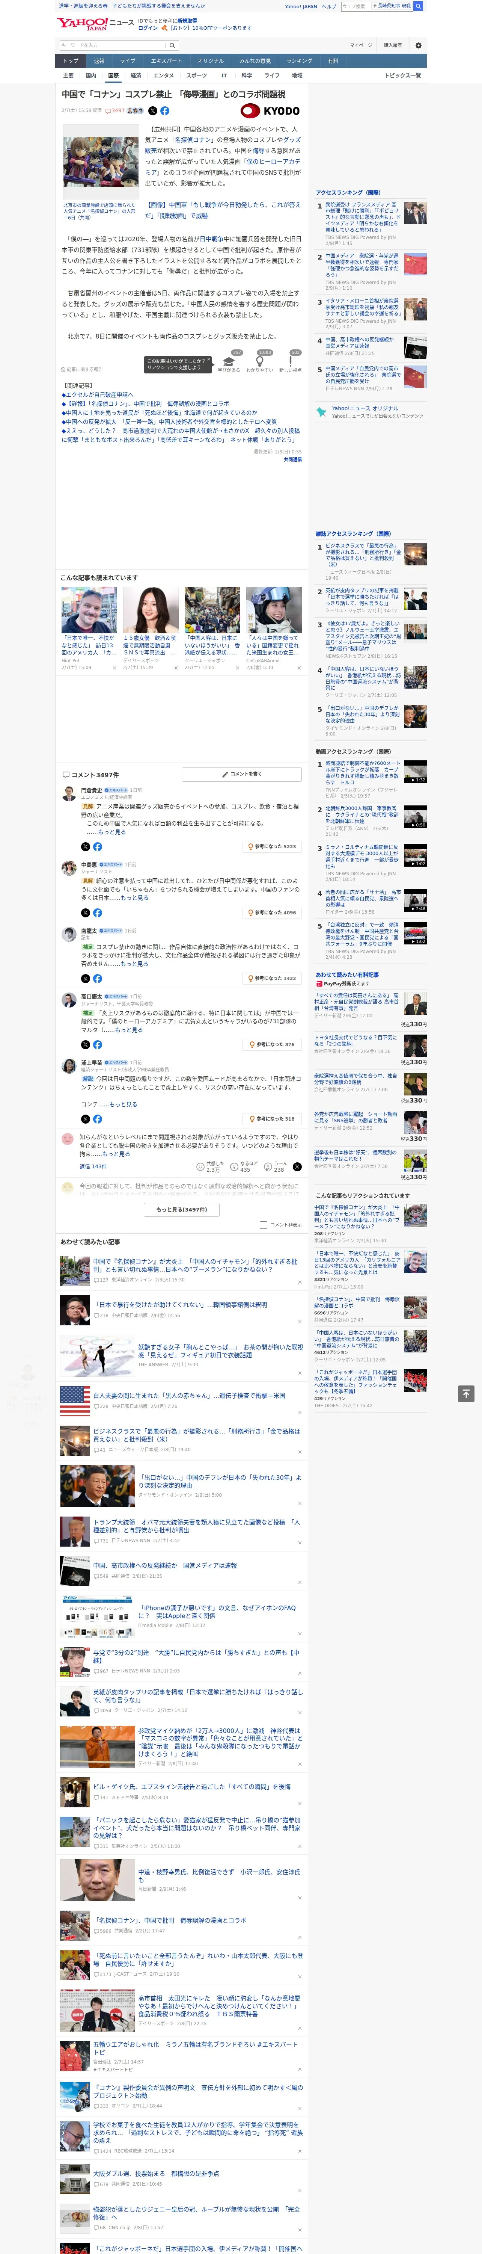Expand 中島恵's comment via もっと見る
The image size is (482, 2254).
[x=135, y=898]
